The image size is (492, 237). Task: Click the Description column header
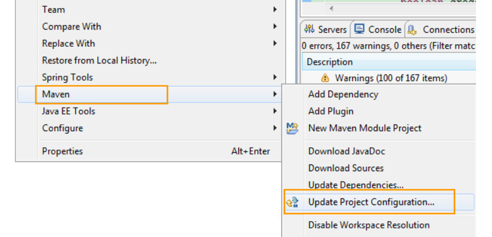pos(389,62)
